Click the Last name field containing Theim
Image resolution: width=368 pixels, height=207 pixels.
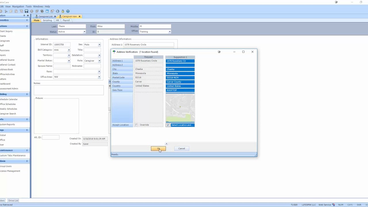click(72, 26)
